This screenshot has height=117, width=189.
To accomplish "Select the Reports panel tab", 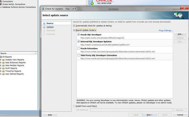I will click(x=3, y=53).
